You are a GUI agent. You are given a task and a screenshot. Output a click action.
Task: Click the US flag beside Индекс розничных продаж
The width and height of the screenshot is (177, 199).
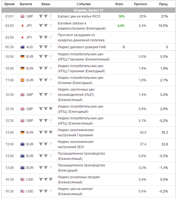(x=22, y=180)
